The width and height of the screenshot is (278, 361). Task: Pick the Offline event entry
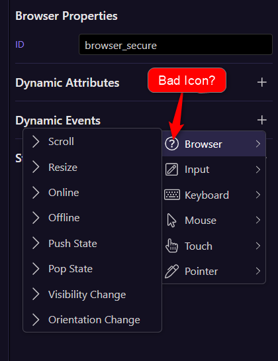[x=92, y=218]
